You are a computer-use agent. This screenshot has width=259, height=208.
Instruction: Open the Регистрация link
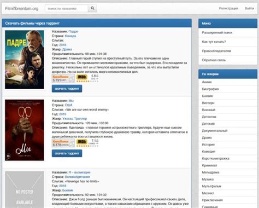click(228, 8)
